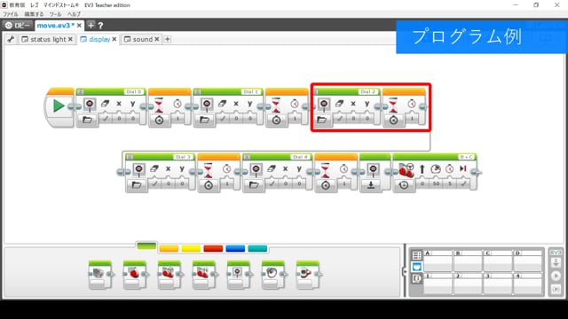568x319 pixels.
Task: Pick Display block from palette
Action: [x=239, y=275]
